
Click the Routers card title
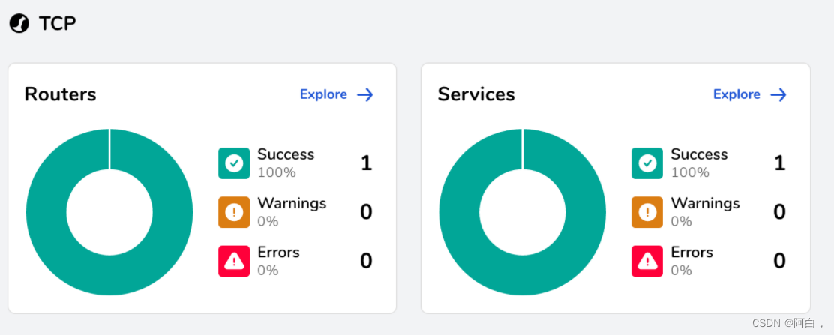[x=61, y=94]
